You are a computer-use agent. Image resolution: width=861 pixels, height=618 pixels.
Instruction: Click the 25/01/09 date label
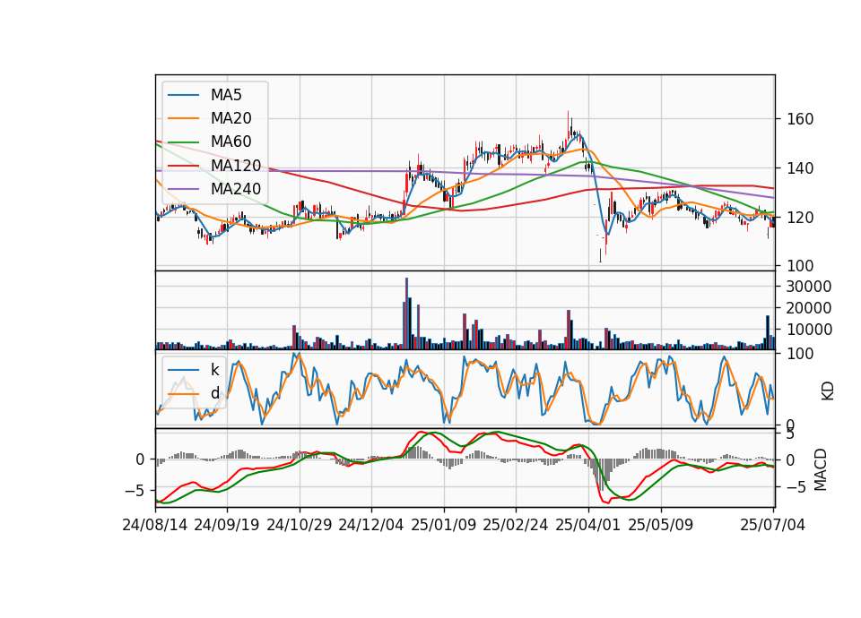pos(444,525)
